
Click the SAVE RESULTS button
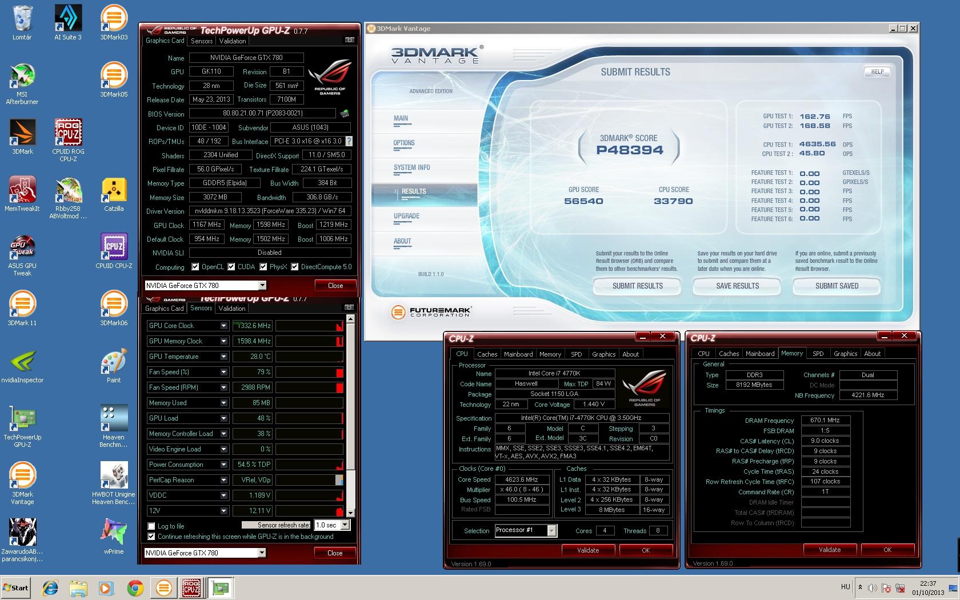point(737,286)
